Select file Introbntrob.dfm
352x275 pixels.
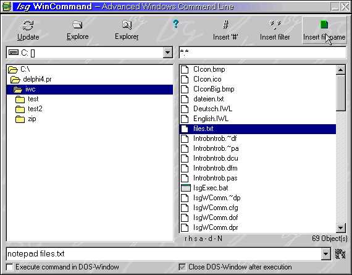point(258,168)
